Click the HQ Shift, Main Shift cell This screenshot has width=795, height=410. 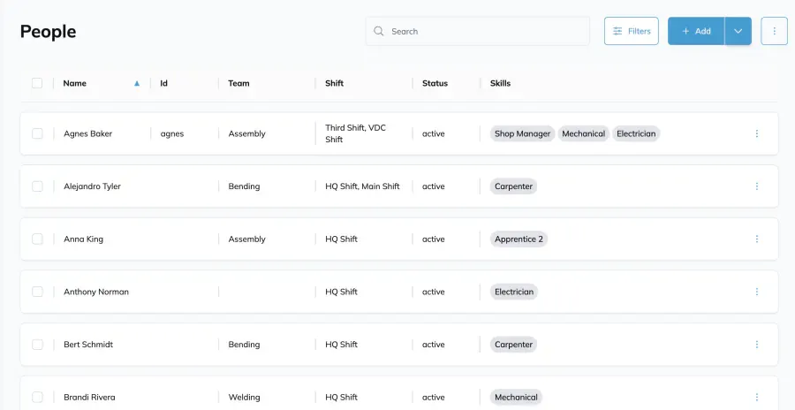tap(362, 186)
